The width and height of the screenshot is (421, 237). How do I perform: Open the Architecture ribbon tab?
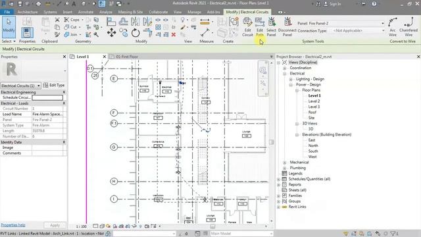[28, 12]
